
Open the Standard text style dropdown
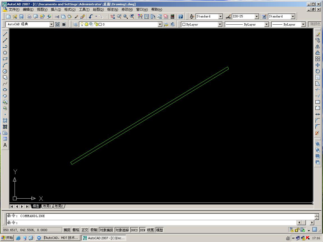pyautogui.click(x=221, y=17)
